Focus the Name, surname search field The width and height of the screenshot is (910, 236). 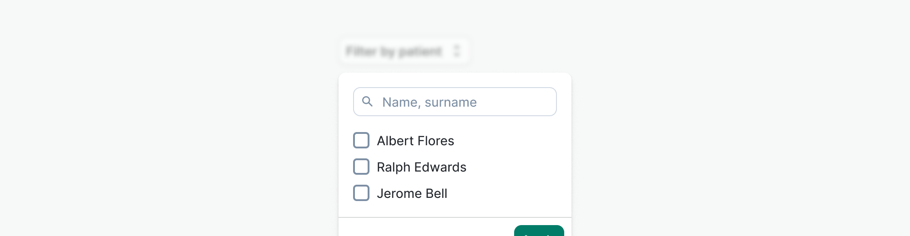[x=455, y=102]
